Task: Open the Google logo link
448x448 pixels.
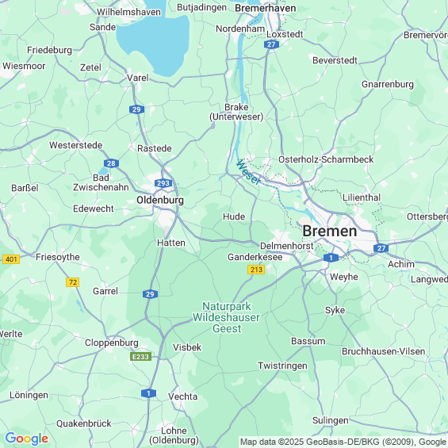Action: (x=27, y=438)
